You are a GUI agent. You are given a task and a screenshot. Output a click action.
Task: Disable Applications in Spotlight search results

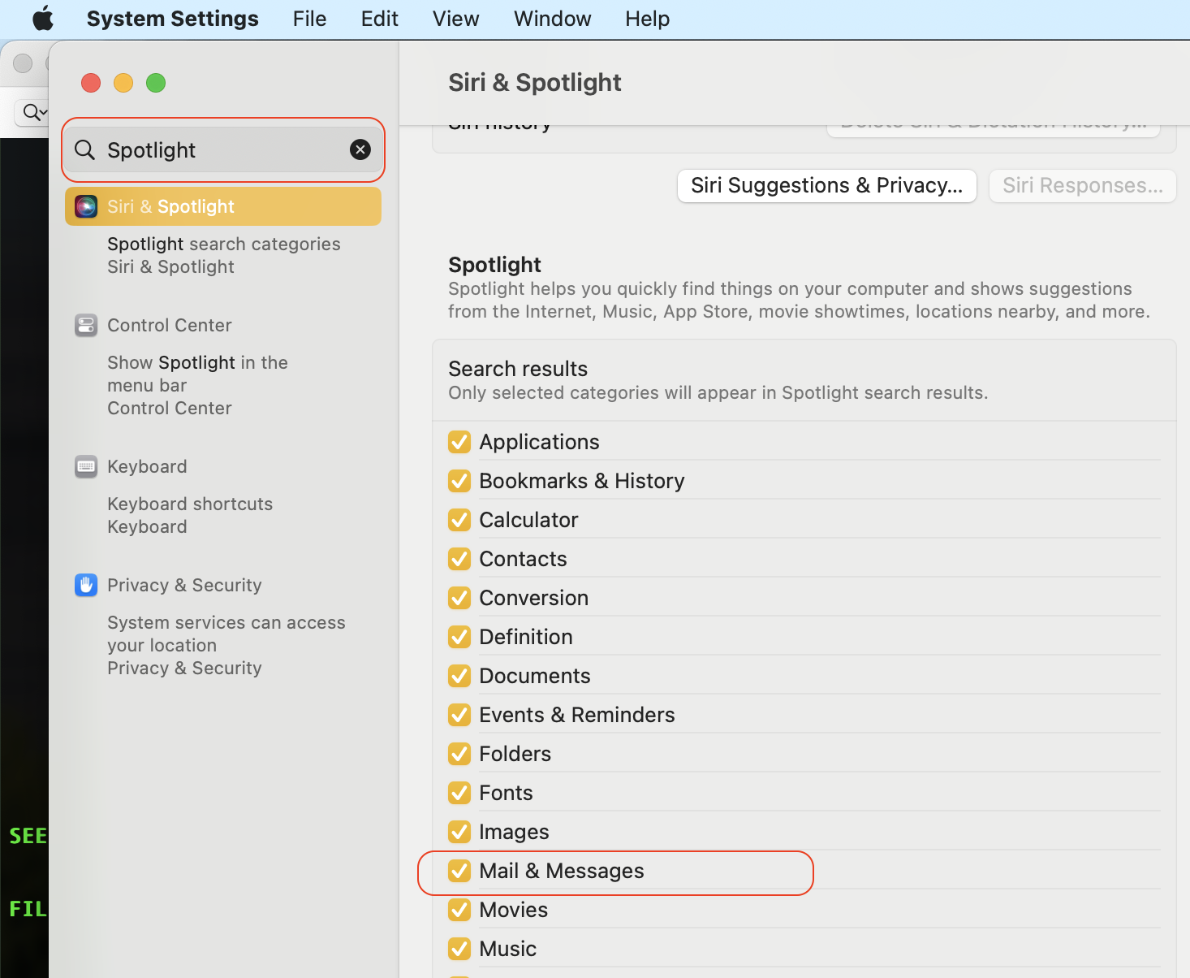(459, 441)
